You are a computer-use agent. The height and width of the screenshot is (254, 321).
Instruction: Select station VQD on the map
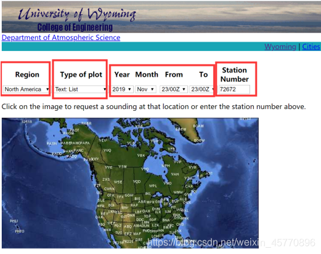(137, 181)
